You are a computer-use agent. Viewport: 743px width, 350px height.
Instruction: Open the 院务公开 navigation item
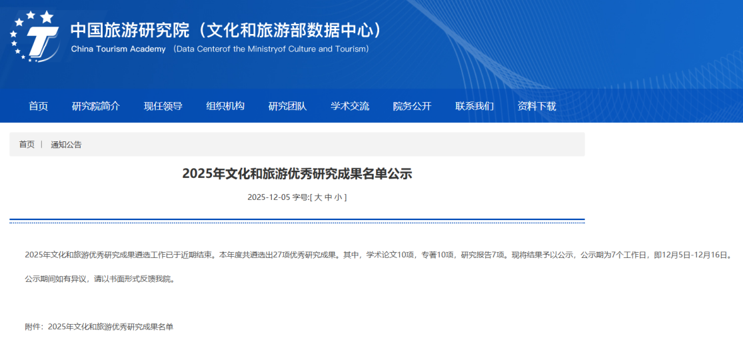412,106
